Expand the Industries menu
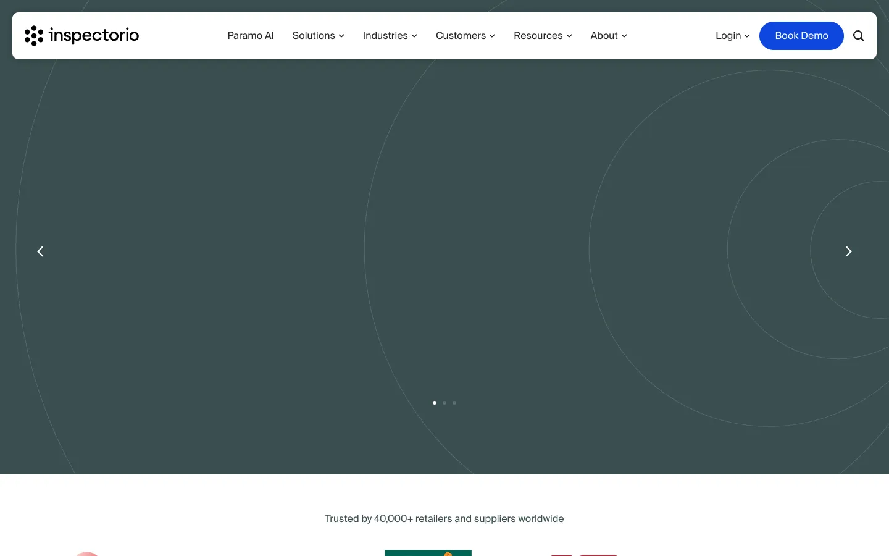 [390, 36]
